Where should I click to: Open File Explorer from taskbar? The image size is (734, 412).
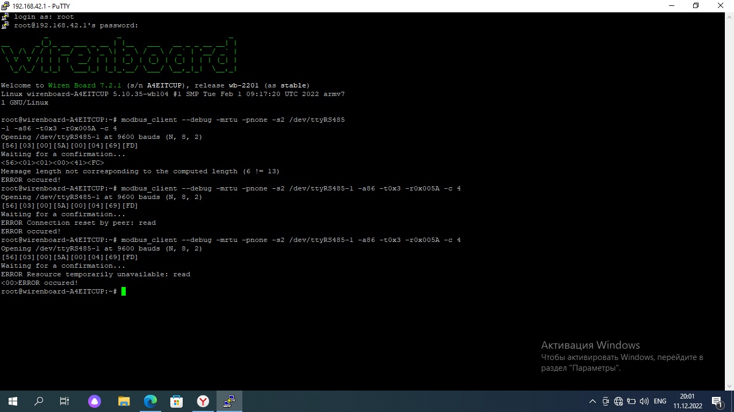tap(124, 401)
